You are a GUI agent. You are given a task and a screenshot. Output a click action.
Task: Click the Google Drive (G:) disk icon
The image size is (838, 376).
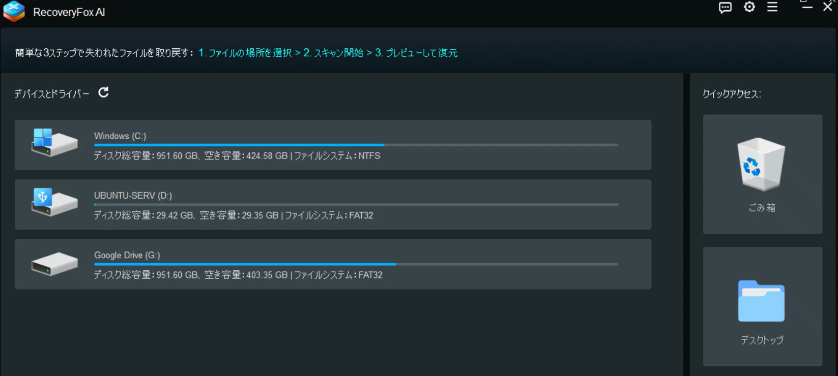point(54,264)
